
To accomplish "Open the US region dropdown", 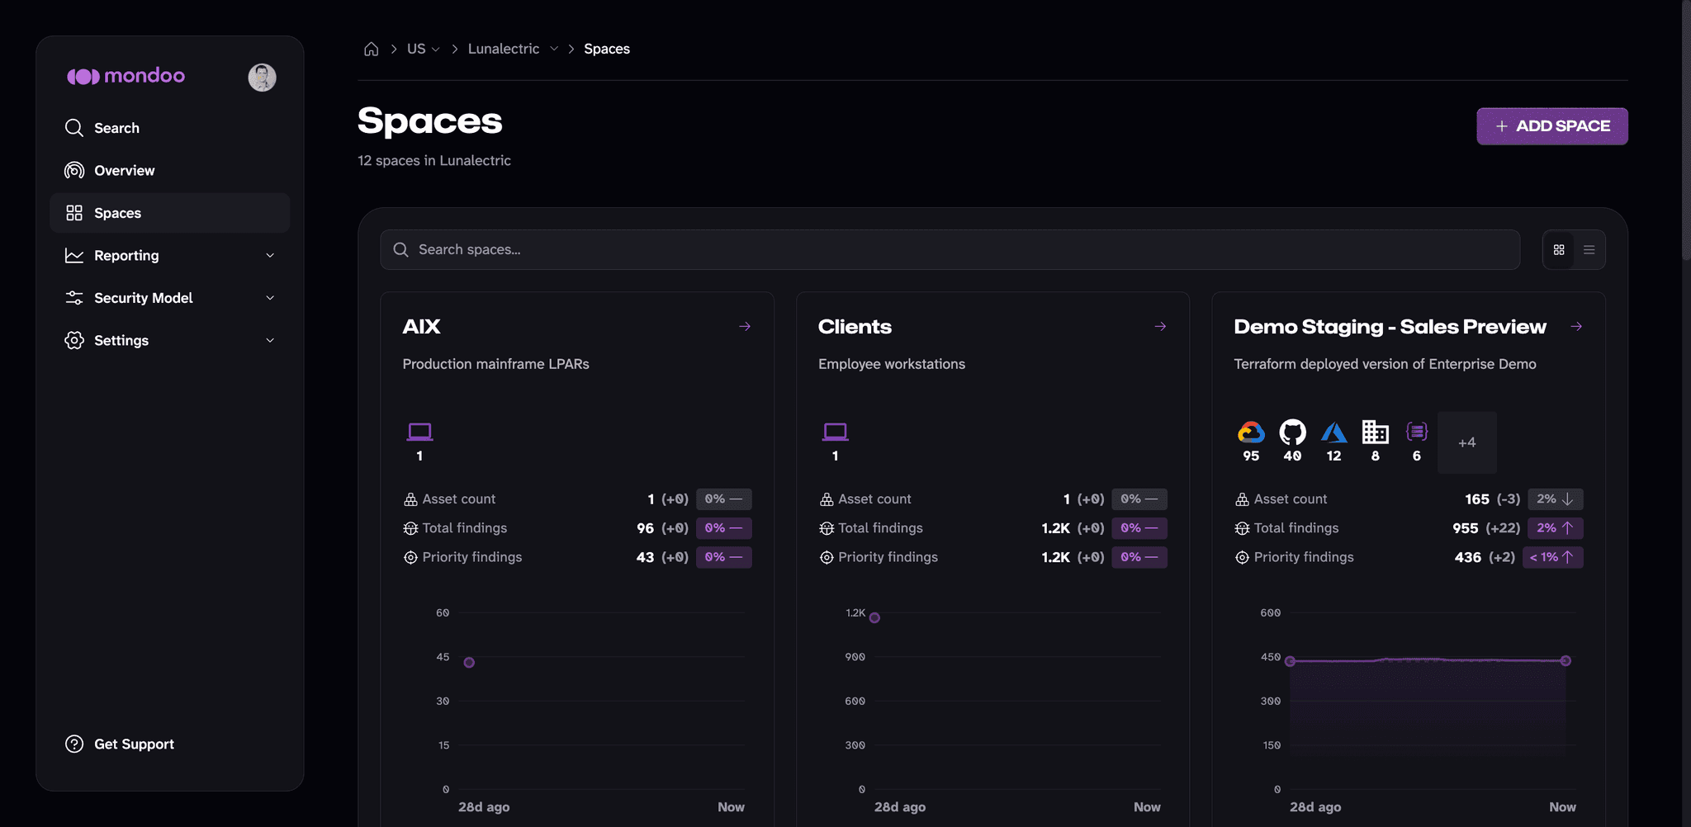I will click(x=424, y=49).
